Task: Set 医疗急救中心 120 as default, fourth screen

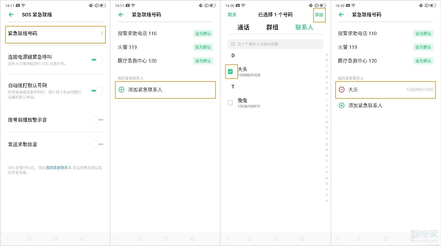Action: point(423,61)
